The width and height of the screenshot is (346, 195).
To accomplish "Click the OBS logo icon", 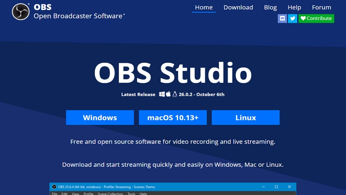I will [20, 12].
